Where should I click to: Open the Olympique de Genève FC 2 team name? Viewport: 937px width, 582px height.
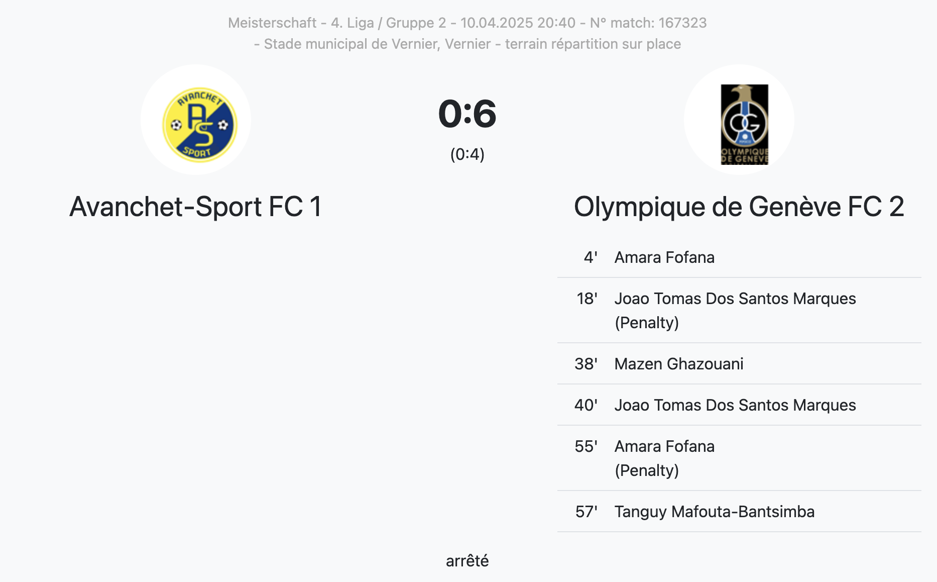(739, 207)
